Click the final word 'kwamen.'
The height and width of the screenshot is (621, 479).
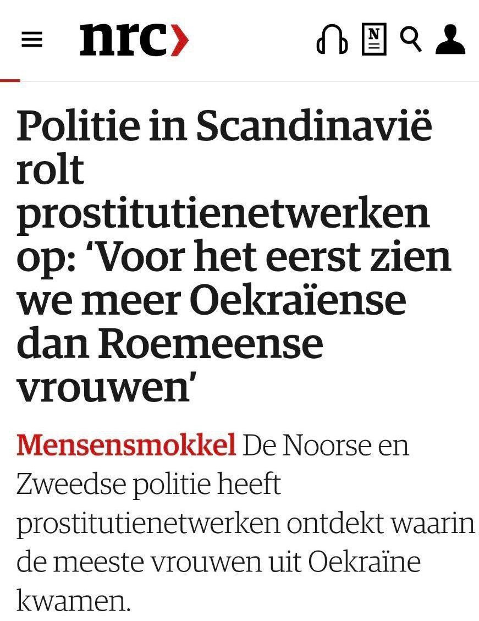[x=73, y=601]
